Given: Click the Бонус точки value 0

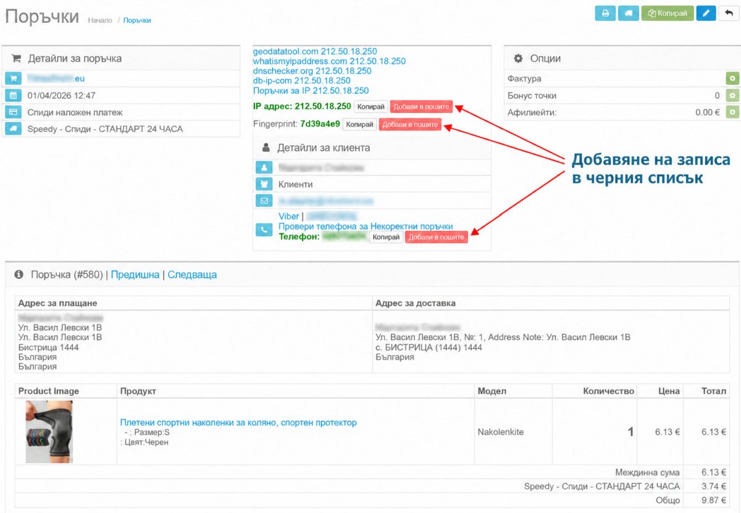Looking at the screenshot, I should tap(717, 96).
